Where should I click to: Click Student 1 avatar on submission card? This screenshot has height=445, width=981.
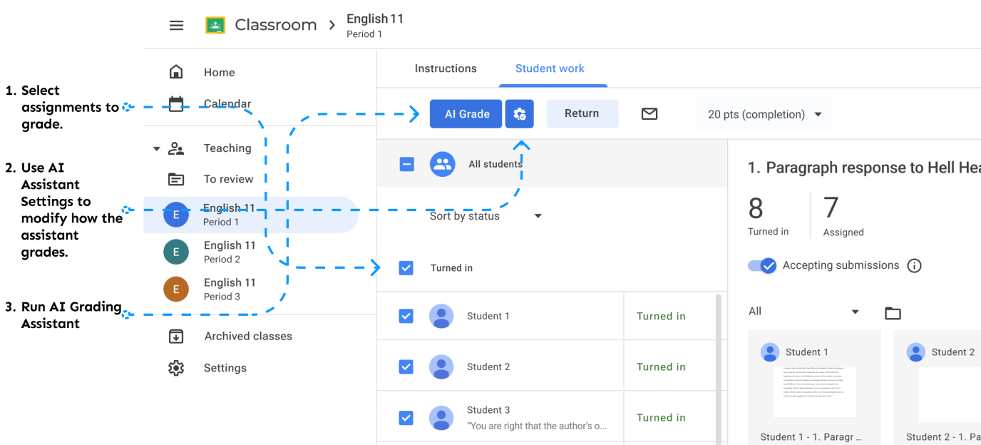click(770, 352)
